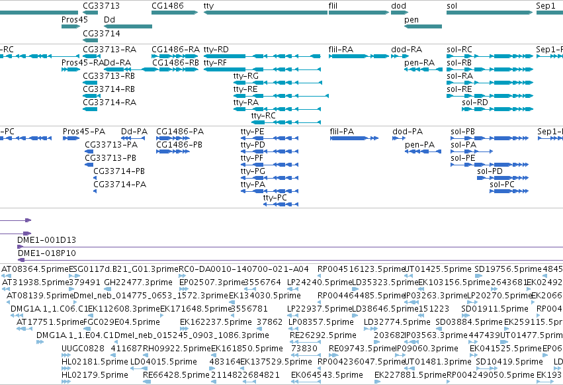Select EST label HL02179.5prime

[95, 375]
